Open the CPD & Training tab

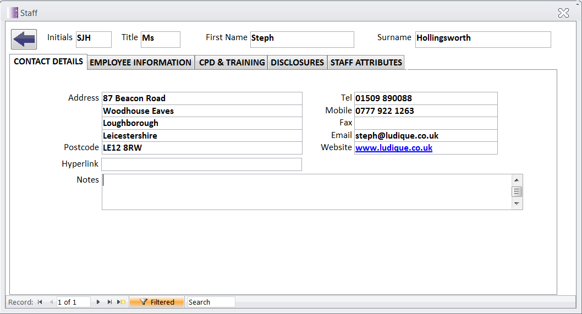232,63
